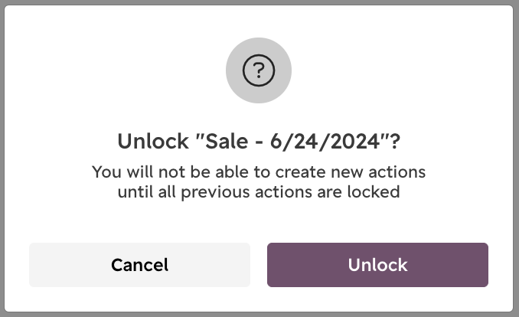Click the Cancel button
The width and height of the screenshot is (519, 317).
coord(139,265)
